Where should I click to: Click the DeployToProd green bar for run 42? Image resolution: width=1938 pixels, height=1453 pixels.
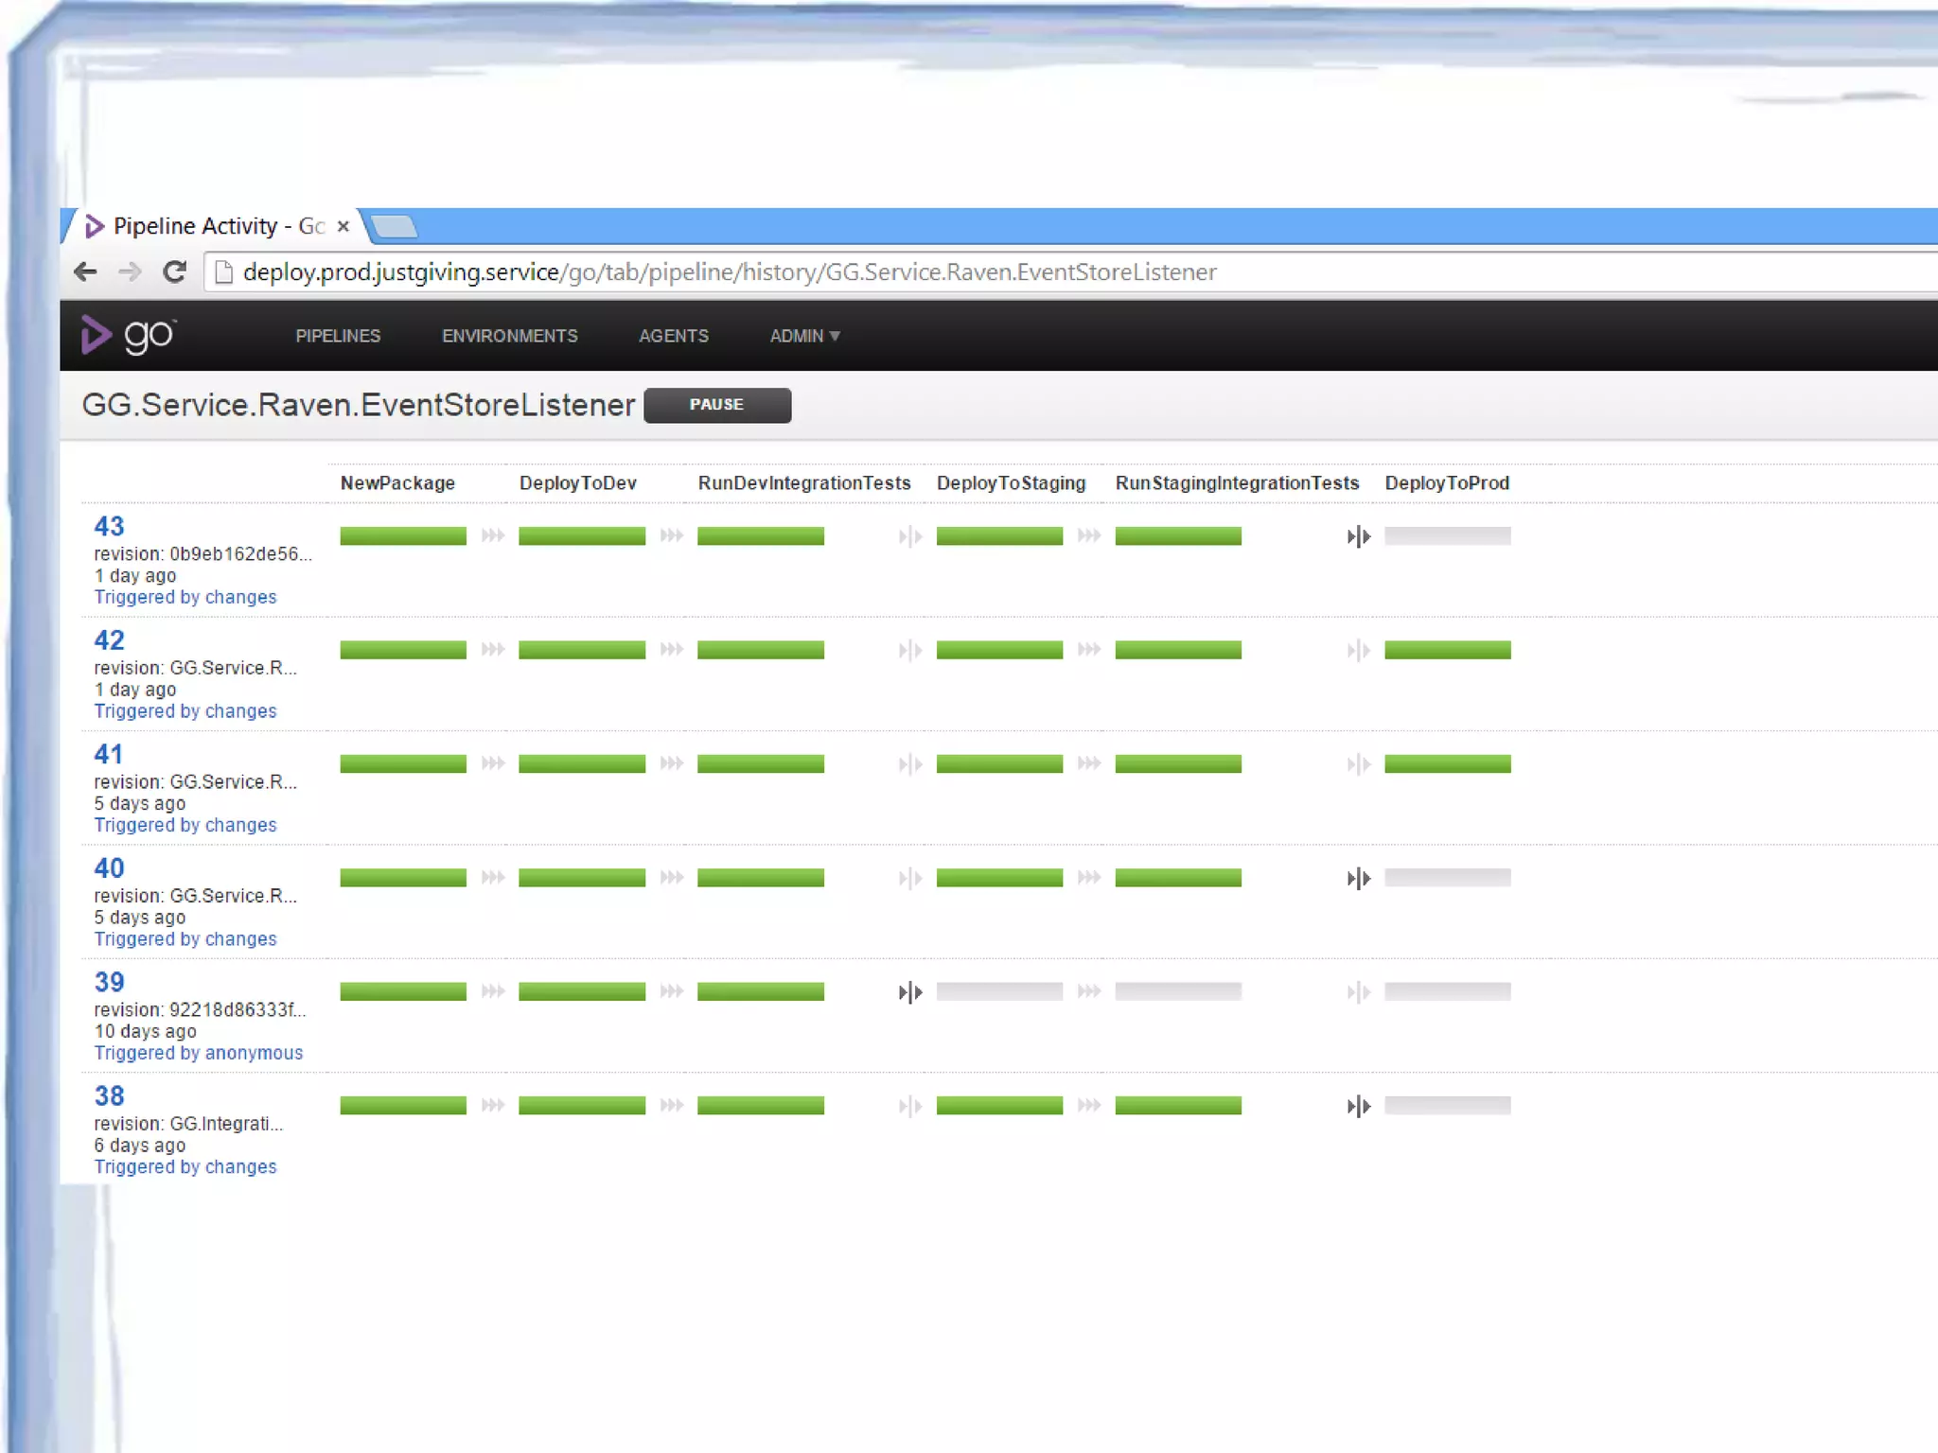point(1447,650)
